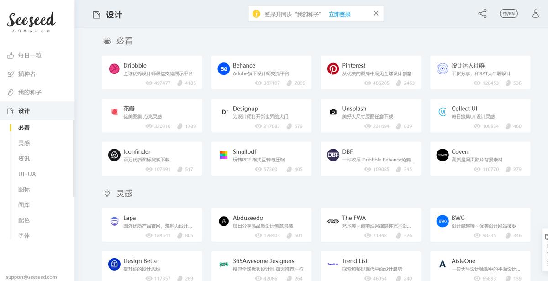Click support@seeseed.com email link
This screenshot has height=281, width=548.
pyautogui.click(x=32, y=277)
